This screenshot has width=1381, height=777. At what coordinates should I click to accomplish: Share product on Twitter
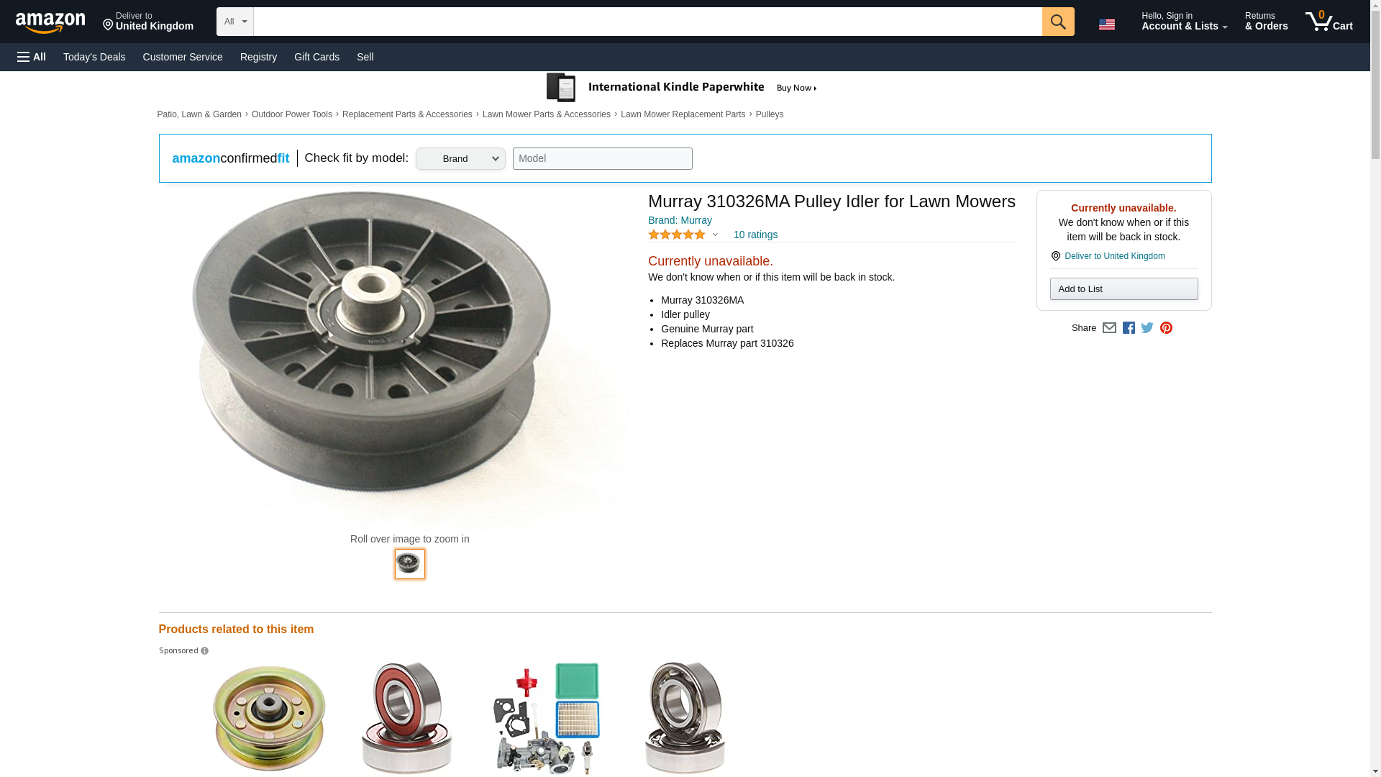[1147, 328]
